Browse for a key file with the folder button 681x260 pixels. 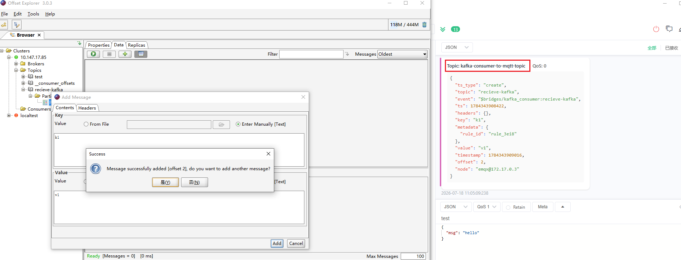click(221, 125)
